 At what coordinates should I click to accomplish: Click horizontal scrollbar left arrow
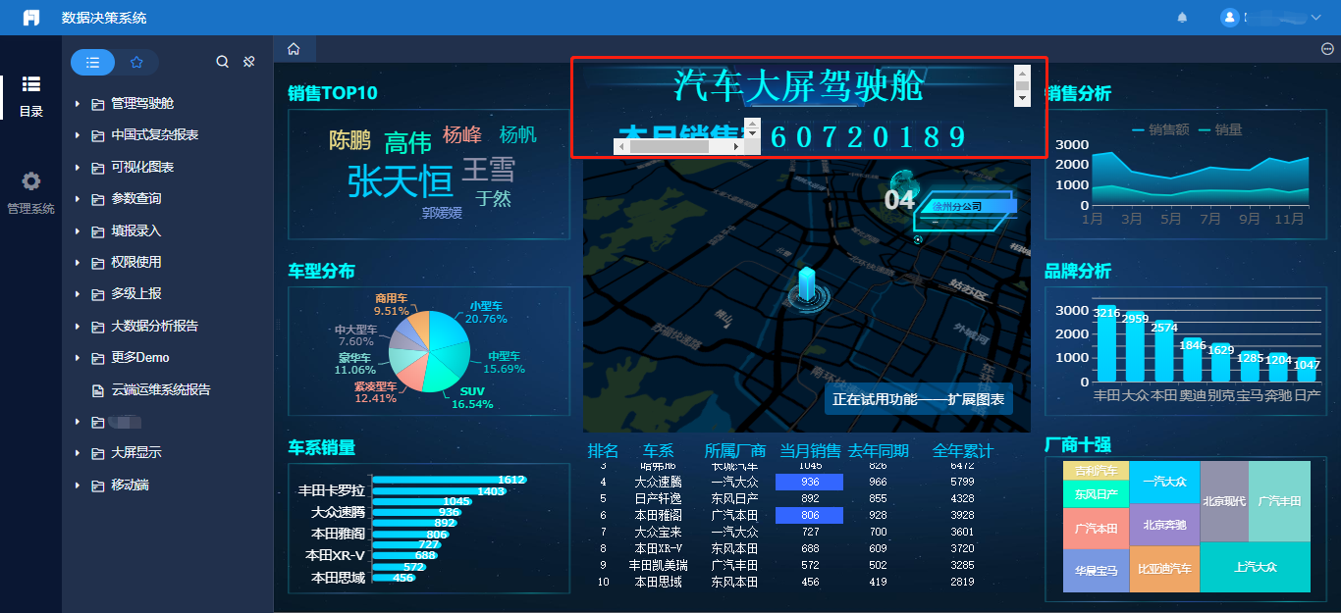(x=620, y=146)
